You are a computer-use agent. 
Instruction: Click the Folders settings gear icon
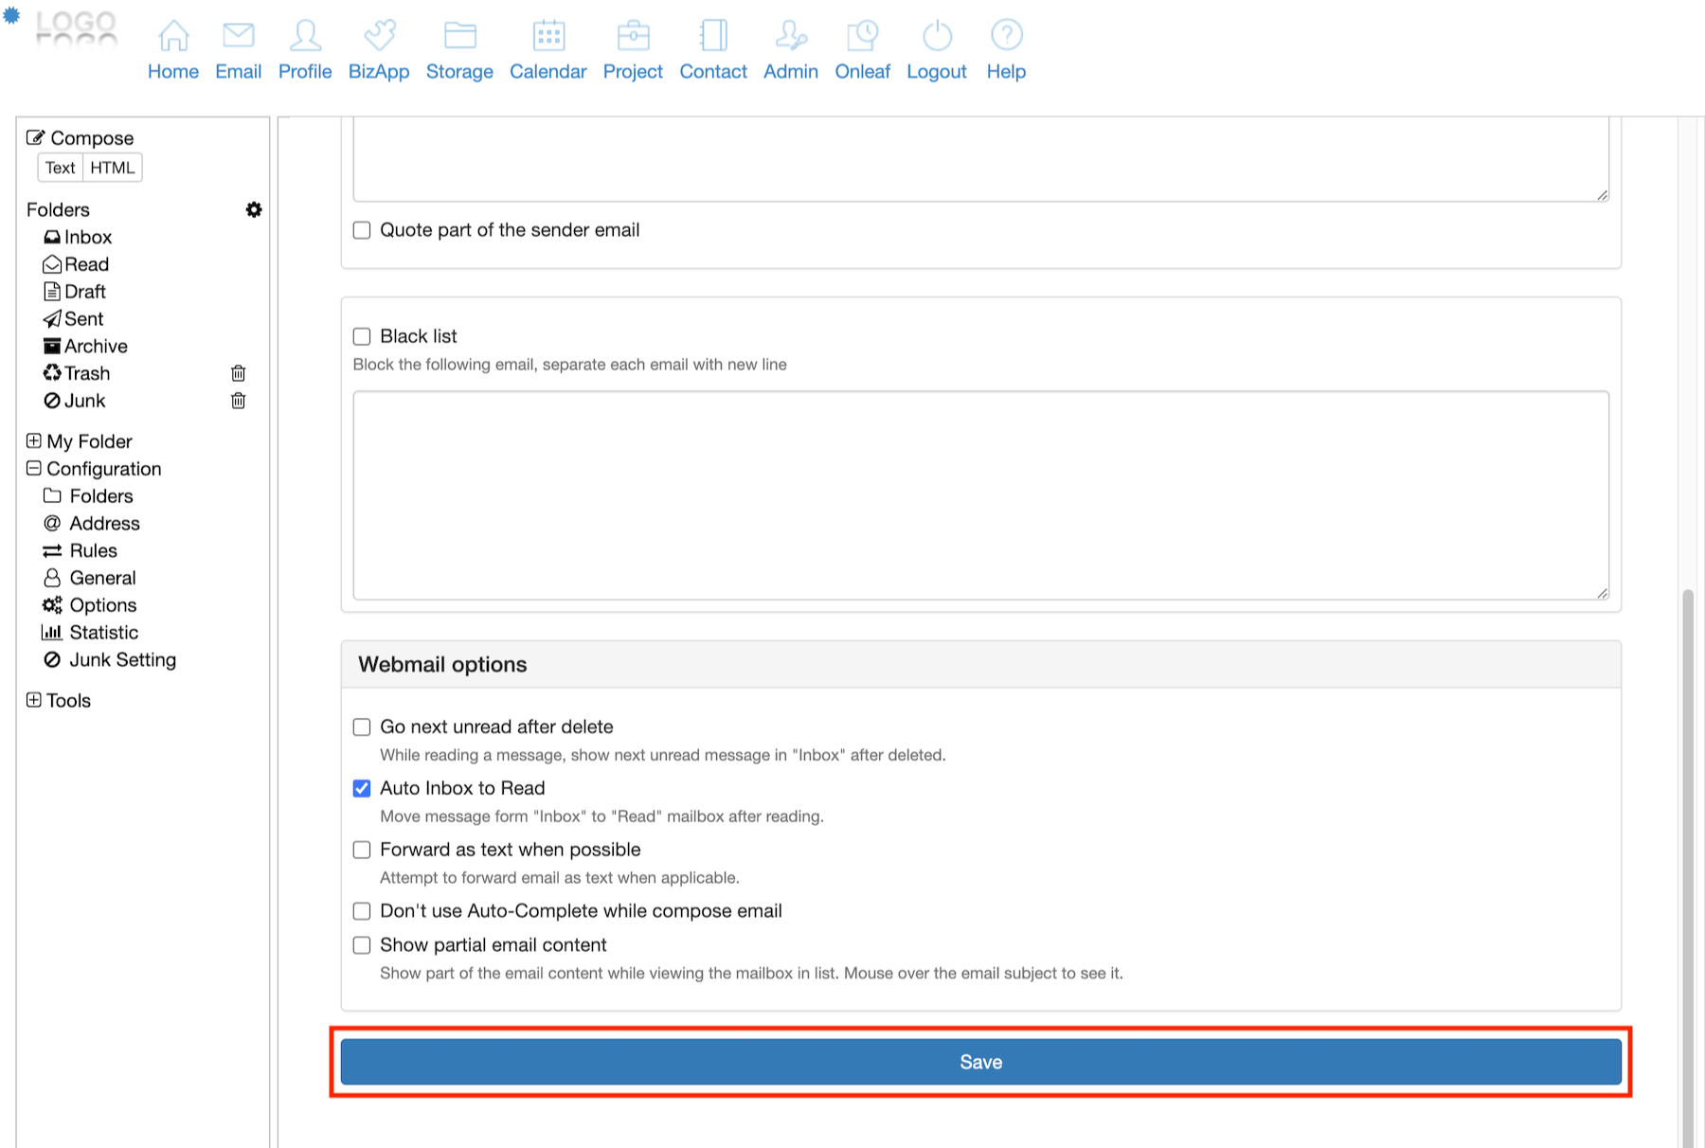tap(254, 209)
